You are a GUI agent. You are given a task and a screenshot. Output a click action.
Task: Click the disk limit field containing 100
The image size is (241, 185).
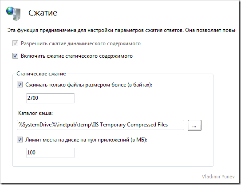tap(50, 153)
